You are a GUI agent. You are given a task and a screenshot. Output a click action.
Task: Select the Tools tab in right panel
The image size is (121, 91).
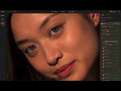point(103,15)
